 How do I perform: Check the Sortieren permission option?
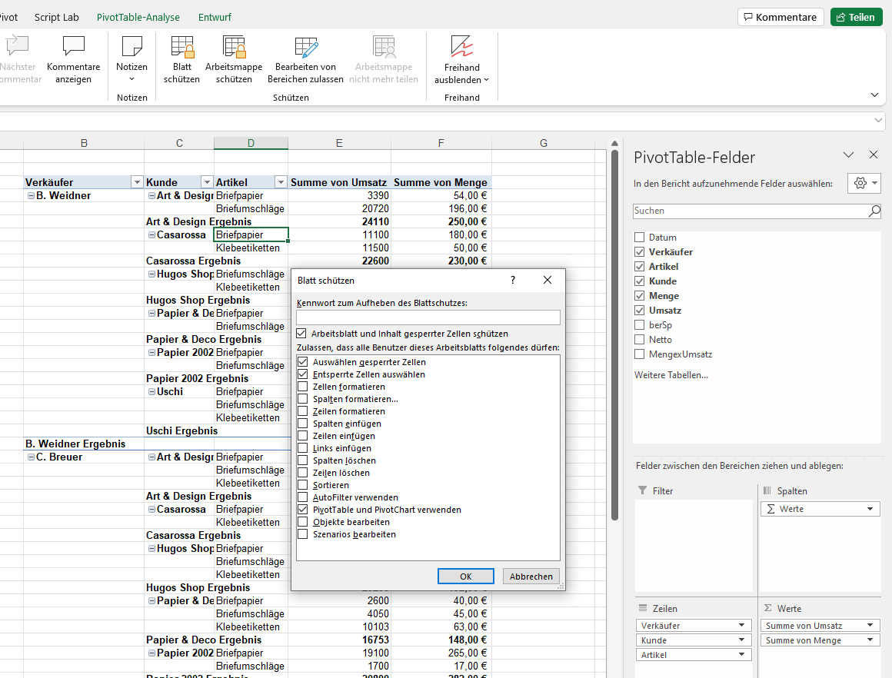303,485
